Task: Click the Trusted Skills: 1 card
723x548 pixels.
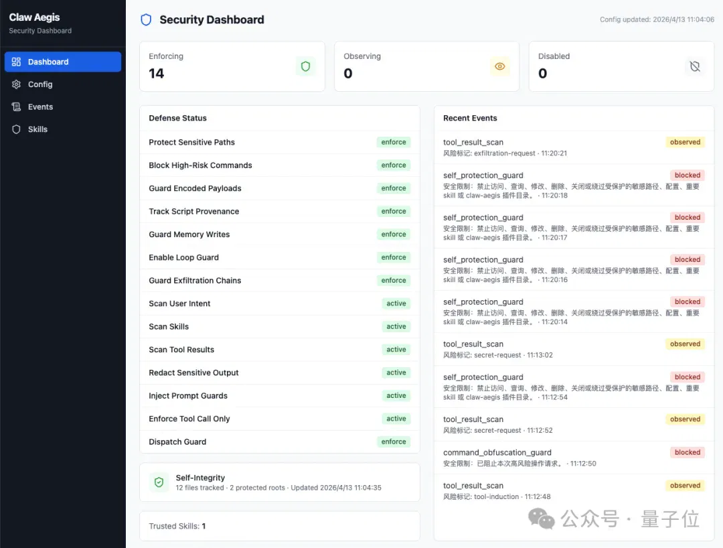Action: tap(280, 526)
